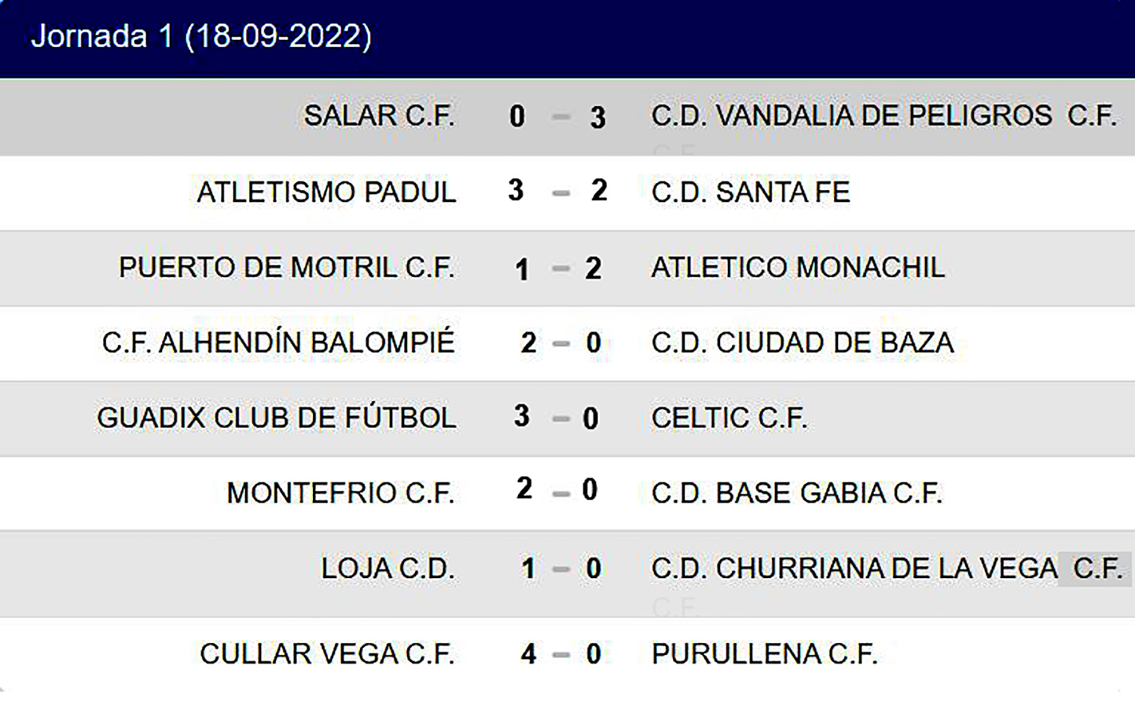Click Cullar Vega's home score of 4
Viewport: 1135px width, 702px height.
(x=528, y=654)
